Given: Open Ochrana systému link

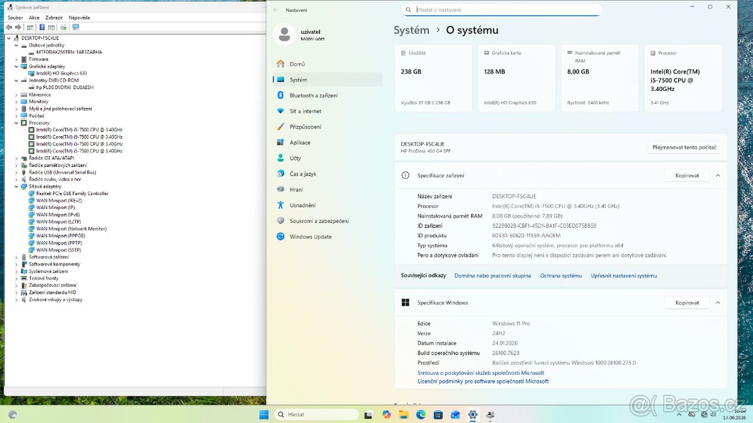Looking at the screenshot, I should pyautogui.click(x=561, y=276).
